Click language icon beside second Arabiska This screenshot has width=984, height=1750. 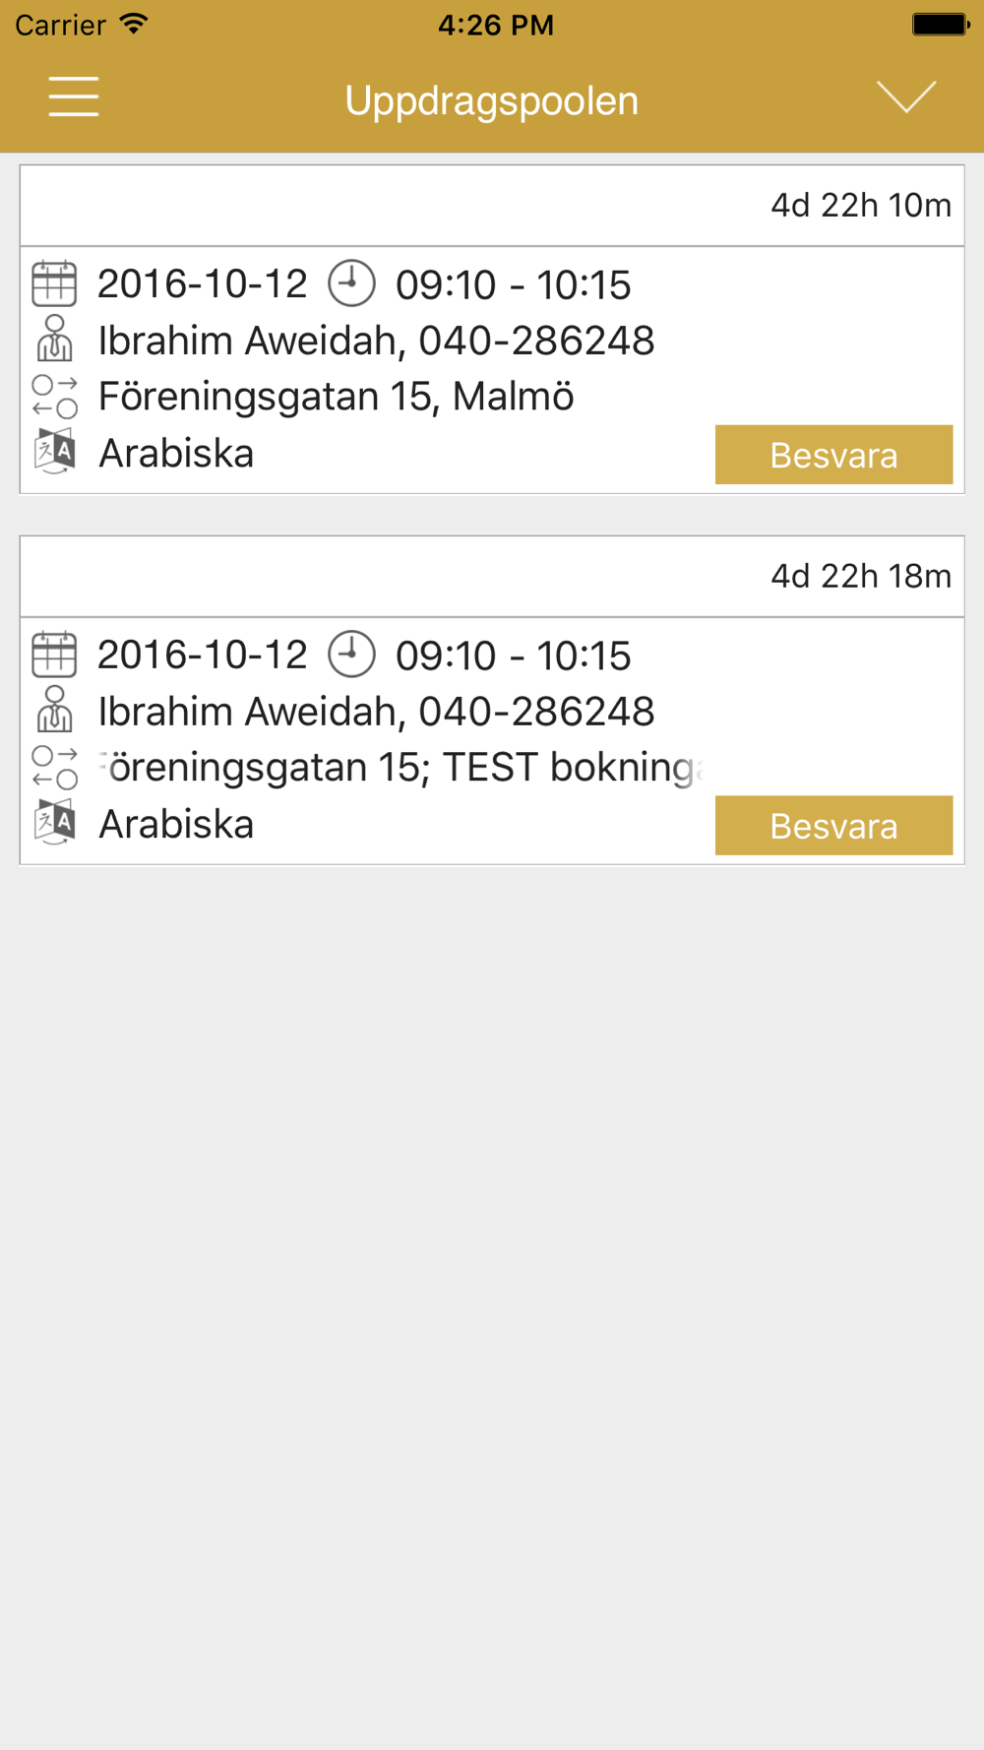coord(54,824)
